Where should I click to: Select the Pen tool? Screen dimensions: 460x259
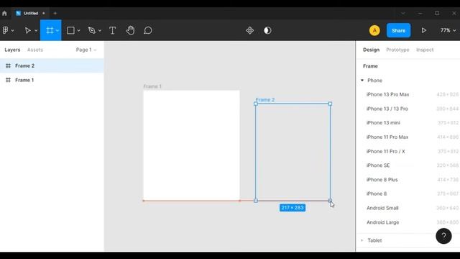tap(92, 30)
